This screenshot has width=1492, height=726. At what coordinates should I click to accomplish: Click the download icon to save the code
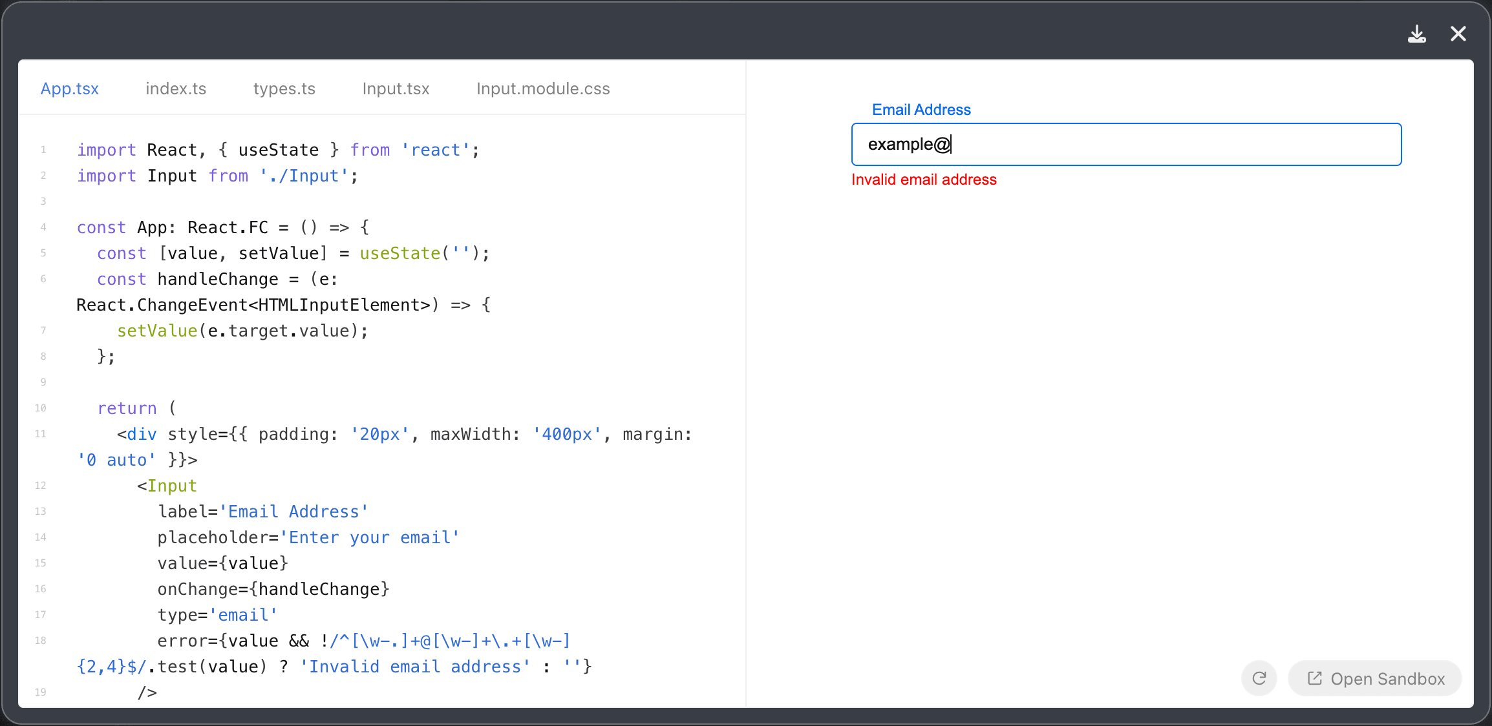[x=1417, y=34]
